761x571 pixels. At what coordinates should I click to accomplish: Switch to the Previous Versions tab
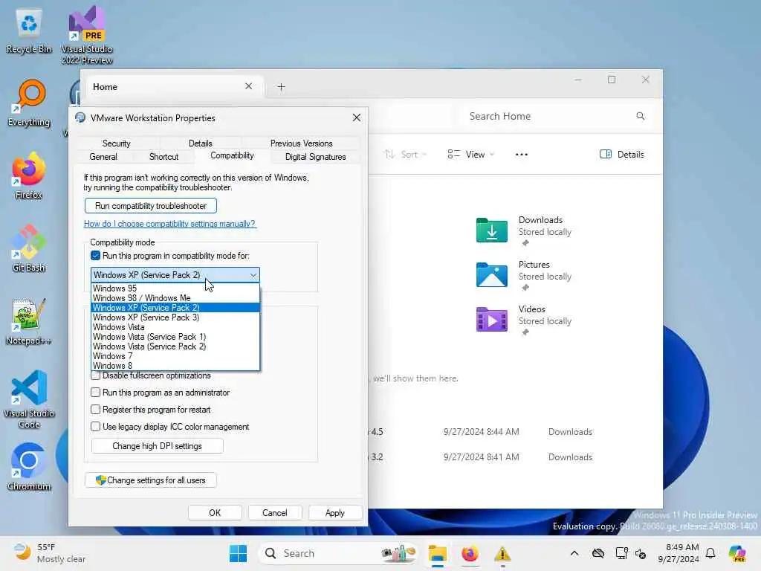coord(302,143)
